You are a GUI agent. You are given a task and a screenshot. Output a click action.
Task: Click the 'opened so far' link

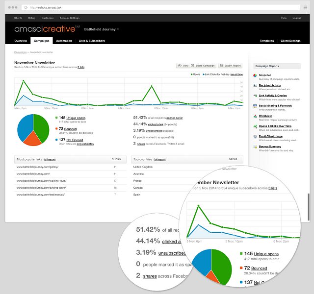coord(175,118)
